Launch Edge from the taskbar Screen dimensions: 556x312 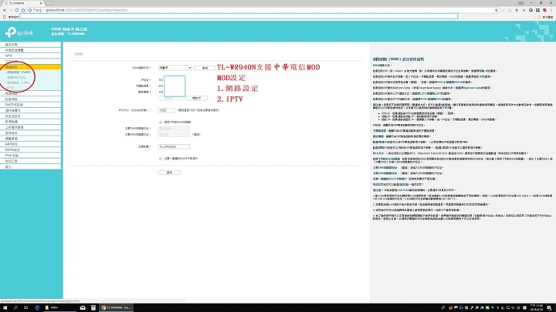click(37, 307)
